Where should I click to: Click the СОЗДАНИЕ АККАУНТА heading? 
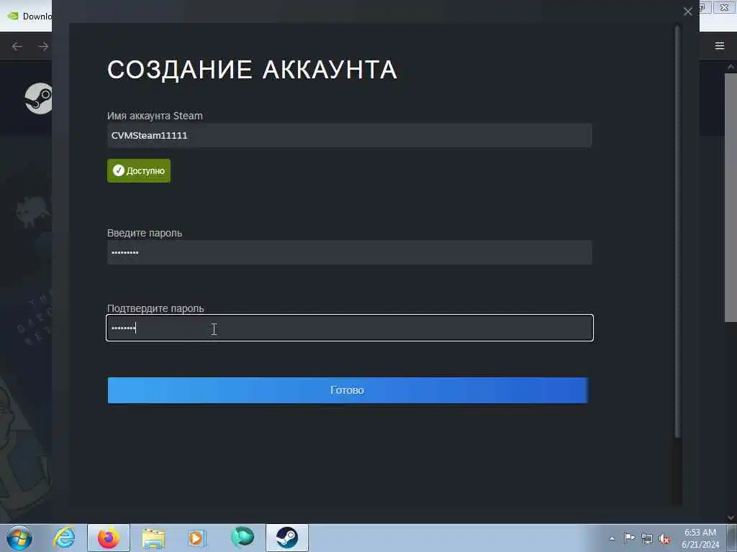(x=252, y=70)
